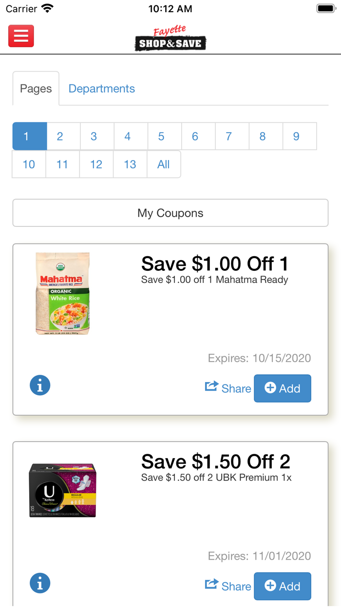Tap the info icon on the U by Kotex coupon

pyautogui.click(x=40, y=583)
